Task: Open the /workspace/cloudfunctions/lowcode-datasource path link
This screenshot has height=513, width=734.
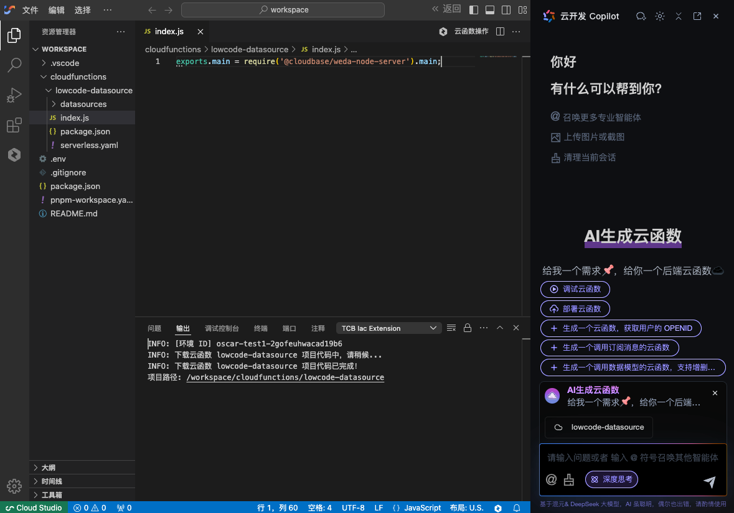Action: 285,377
